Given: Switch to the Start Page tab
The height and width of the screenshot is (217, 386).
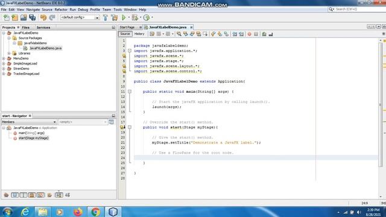Looking at the screenshot, I should click(127, 27).
